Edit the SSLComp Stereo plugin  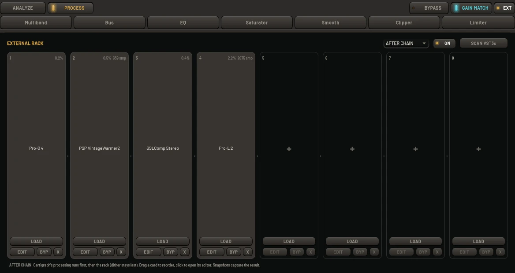coord(149,252)
